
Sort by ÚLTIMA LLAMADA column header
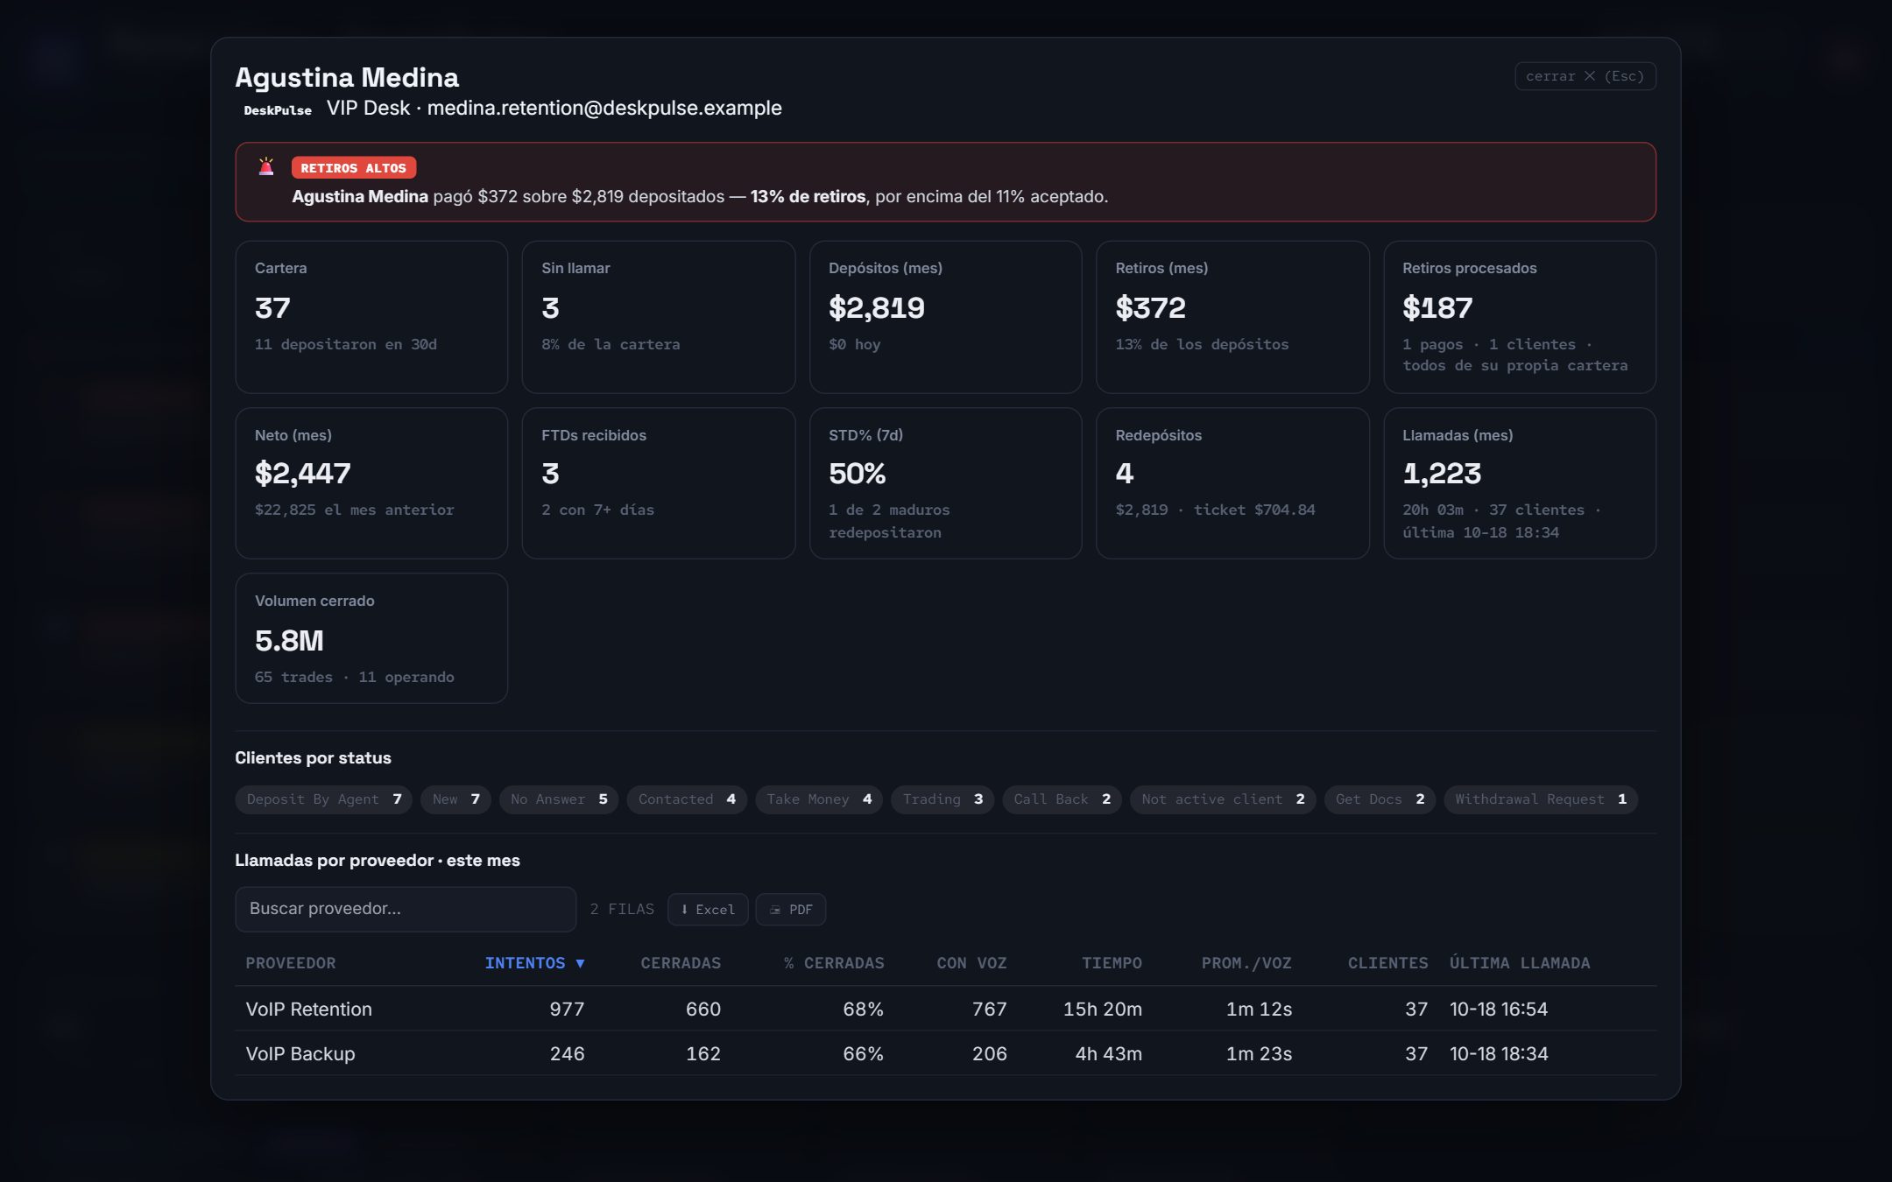1520,963
